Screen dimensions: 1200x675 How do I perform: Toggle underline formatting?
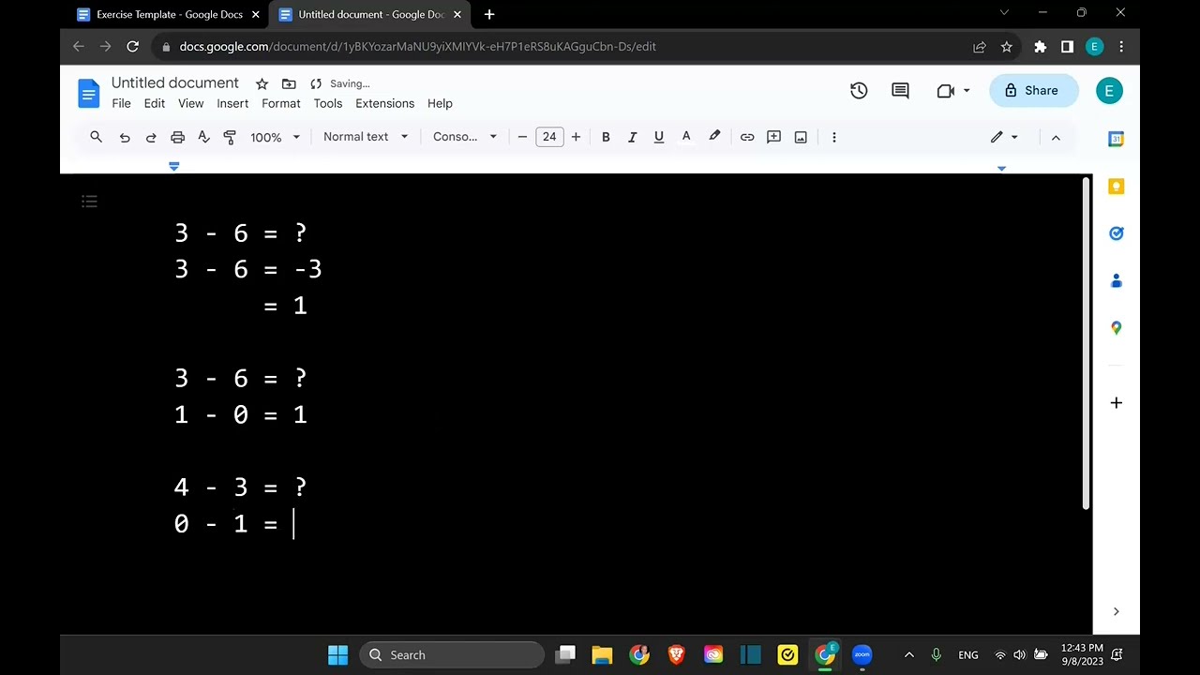[659, 137]
